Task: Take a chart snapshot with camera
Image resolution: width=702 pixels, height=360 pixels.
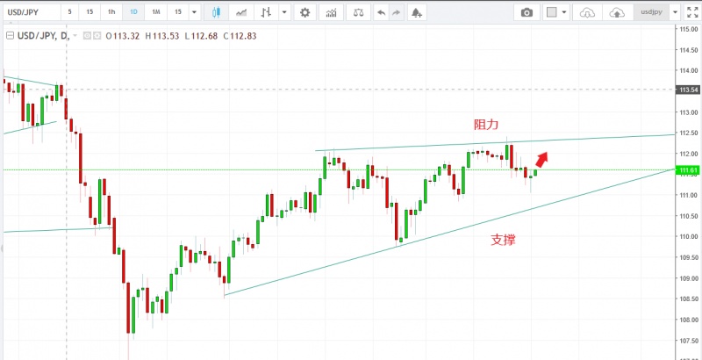Action: tap(526, 13)
